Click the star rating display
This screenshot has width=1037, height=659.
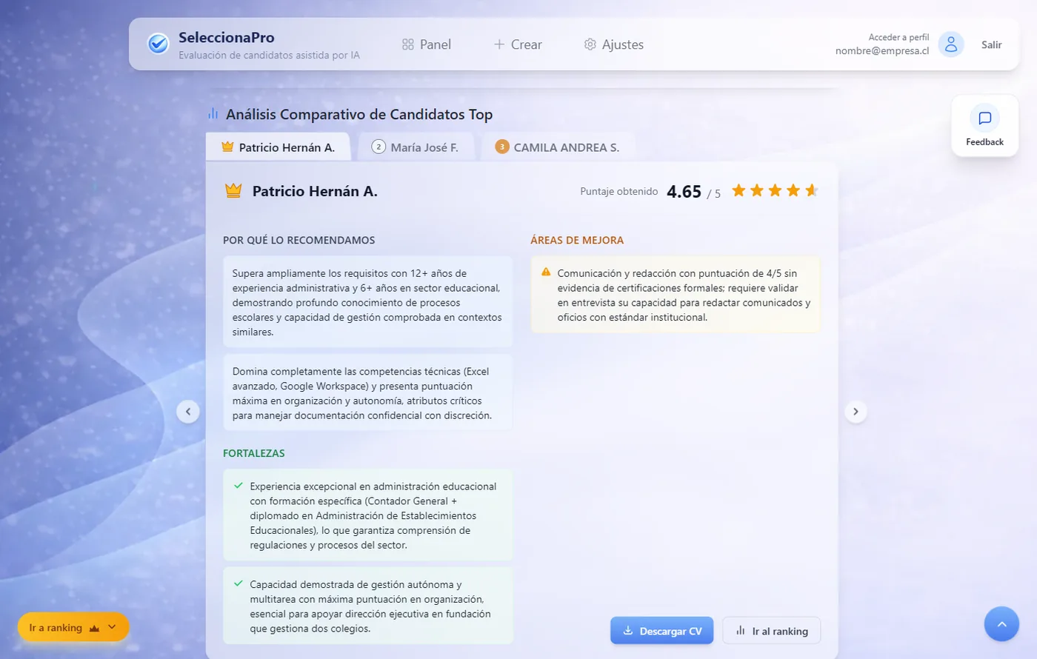(x=775, y=191)
